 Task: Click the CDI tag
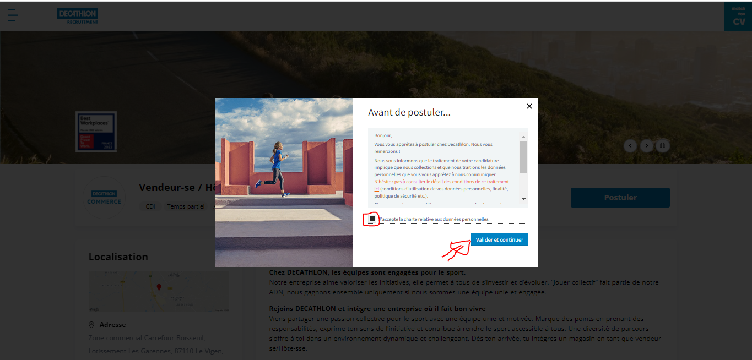pos(150,206)
